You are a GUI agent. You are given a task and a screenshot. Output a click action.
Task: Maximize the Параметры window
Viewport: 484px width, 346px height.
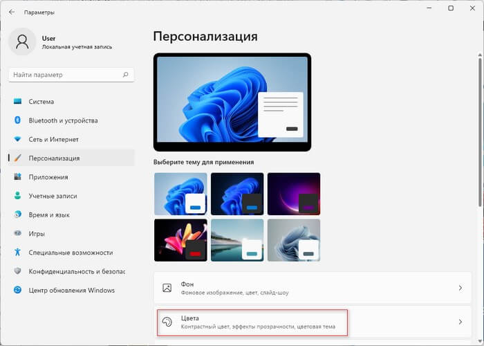(x=451, y=8)
